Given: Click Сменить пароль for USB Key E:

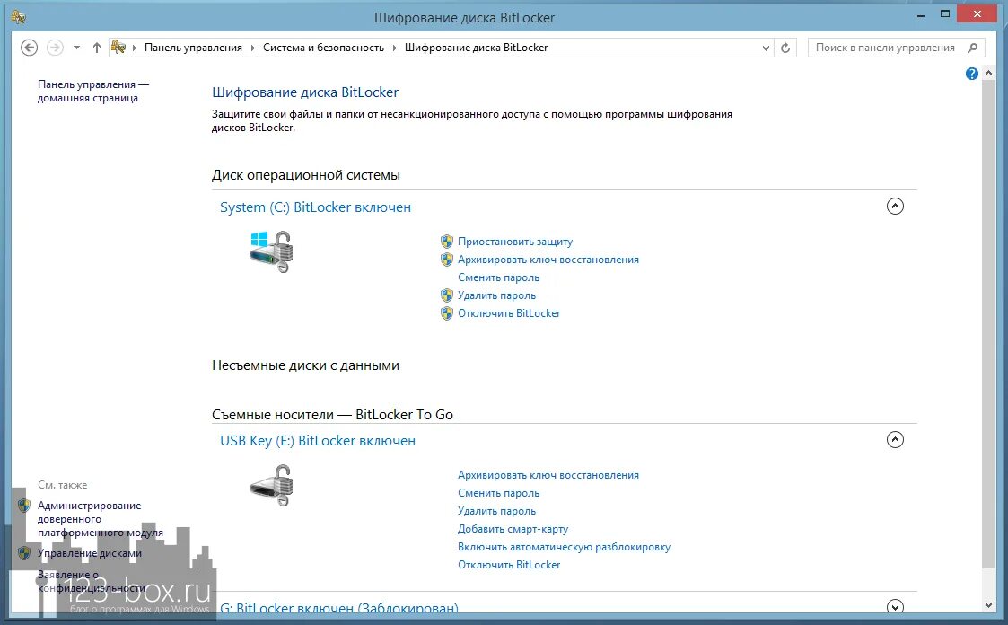Looking at the screenshot, I should click(498, 493).
